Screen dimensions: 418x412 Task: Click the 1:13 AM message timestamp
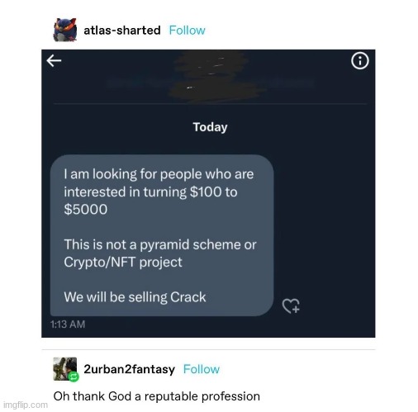(68, 324)
